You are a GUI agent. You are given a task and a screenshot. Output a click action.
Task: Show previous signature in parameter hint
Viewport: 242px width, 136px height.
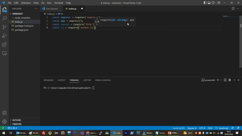click(97, 19)
